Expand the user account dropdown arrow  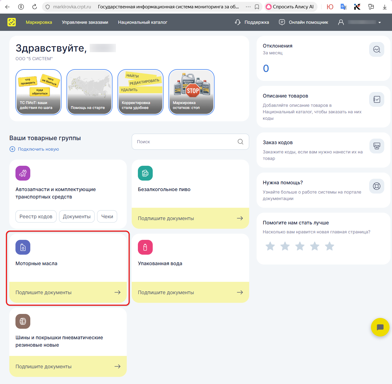tap(380, 23)
